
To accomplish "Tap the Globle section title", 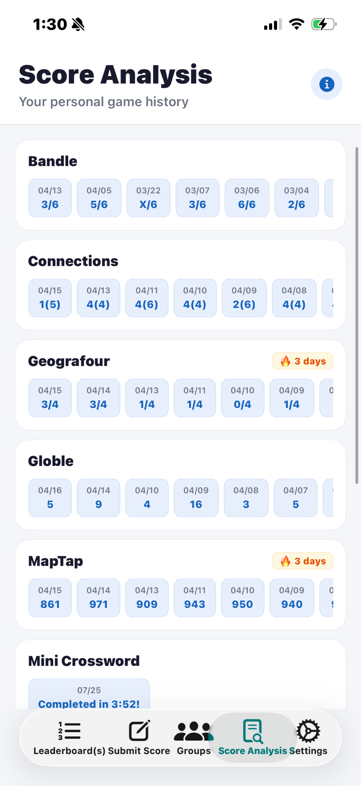I will coord(51,461).
